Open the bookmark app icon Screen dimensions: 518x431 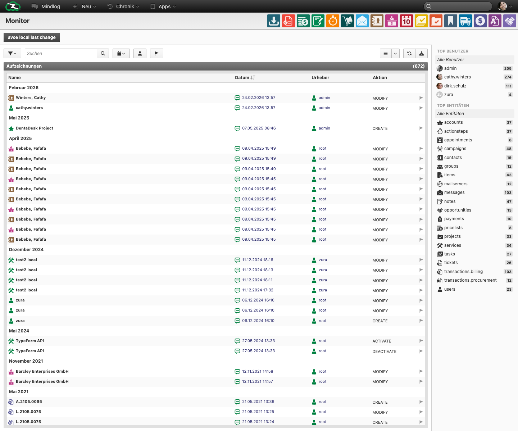pos(451,21)
